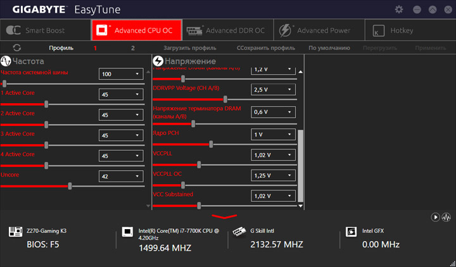This screenshot has width=456, height=267.
Task: Click the 2 Active Core slider handle
Action: pyautogui.click(x=46, y=125)
